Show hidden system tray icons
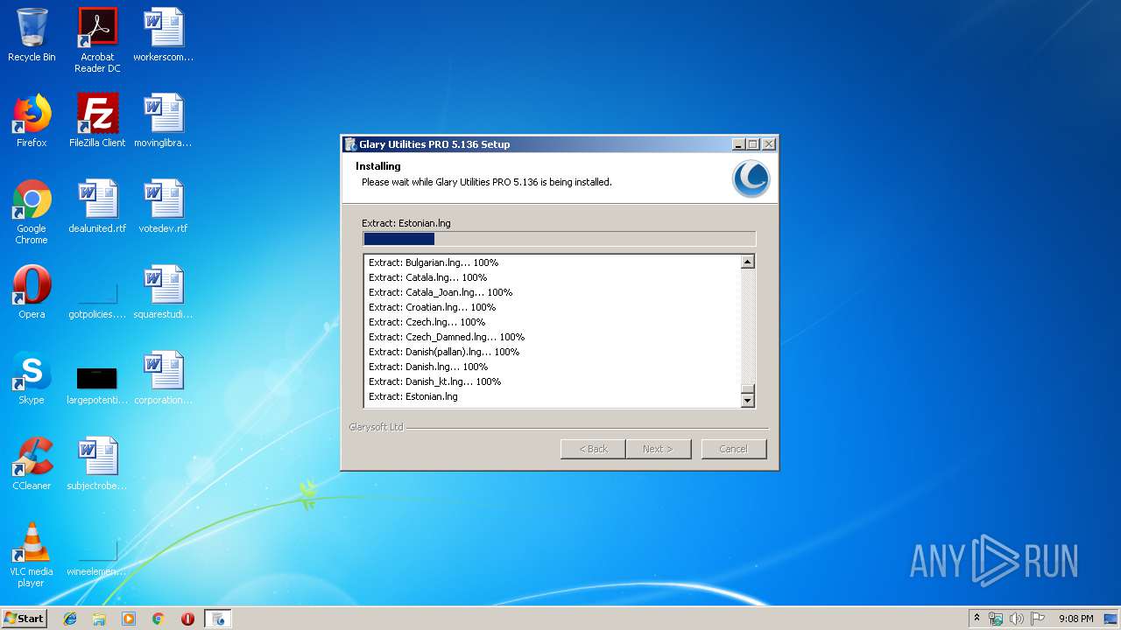Viewport: 1121px width, 630px height. click(x=976, y=619)
